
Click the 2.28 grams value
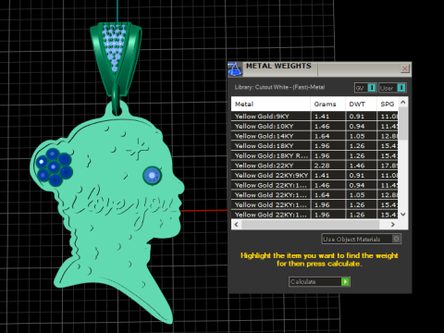(x=322, y=166)
